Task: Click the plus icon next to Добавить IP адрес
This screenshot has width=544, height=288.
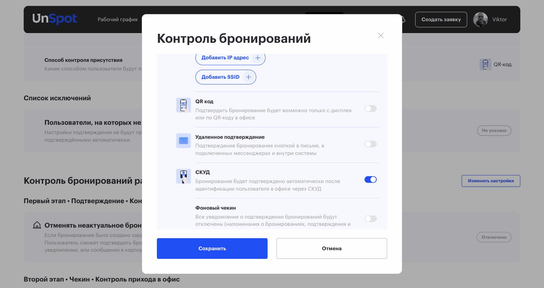Action: [x=258, y=58]
